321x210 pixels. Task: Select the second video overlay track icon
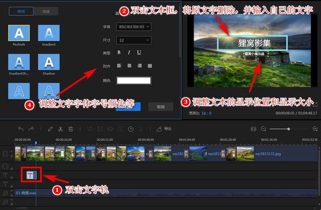5,166
